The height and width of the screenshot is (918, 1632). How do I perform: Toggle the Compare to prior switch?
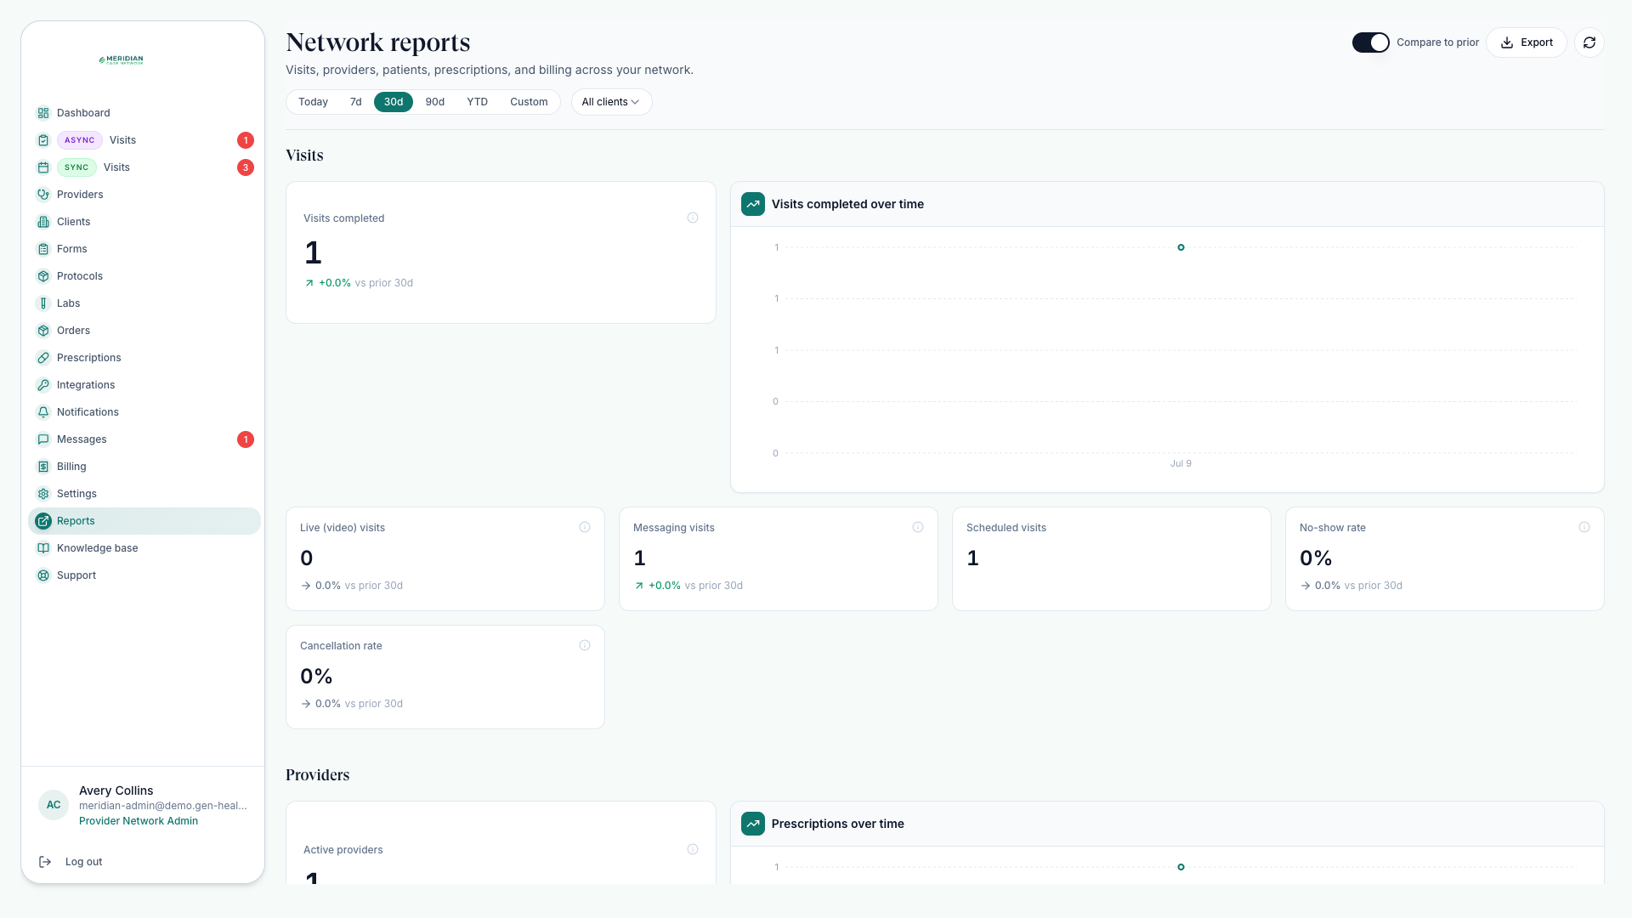[1370, 42]
